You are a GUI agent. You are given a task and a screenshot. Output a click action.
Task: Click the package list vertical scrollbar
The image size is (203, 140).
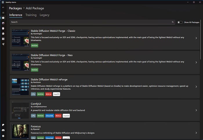tap(201, 39)
